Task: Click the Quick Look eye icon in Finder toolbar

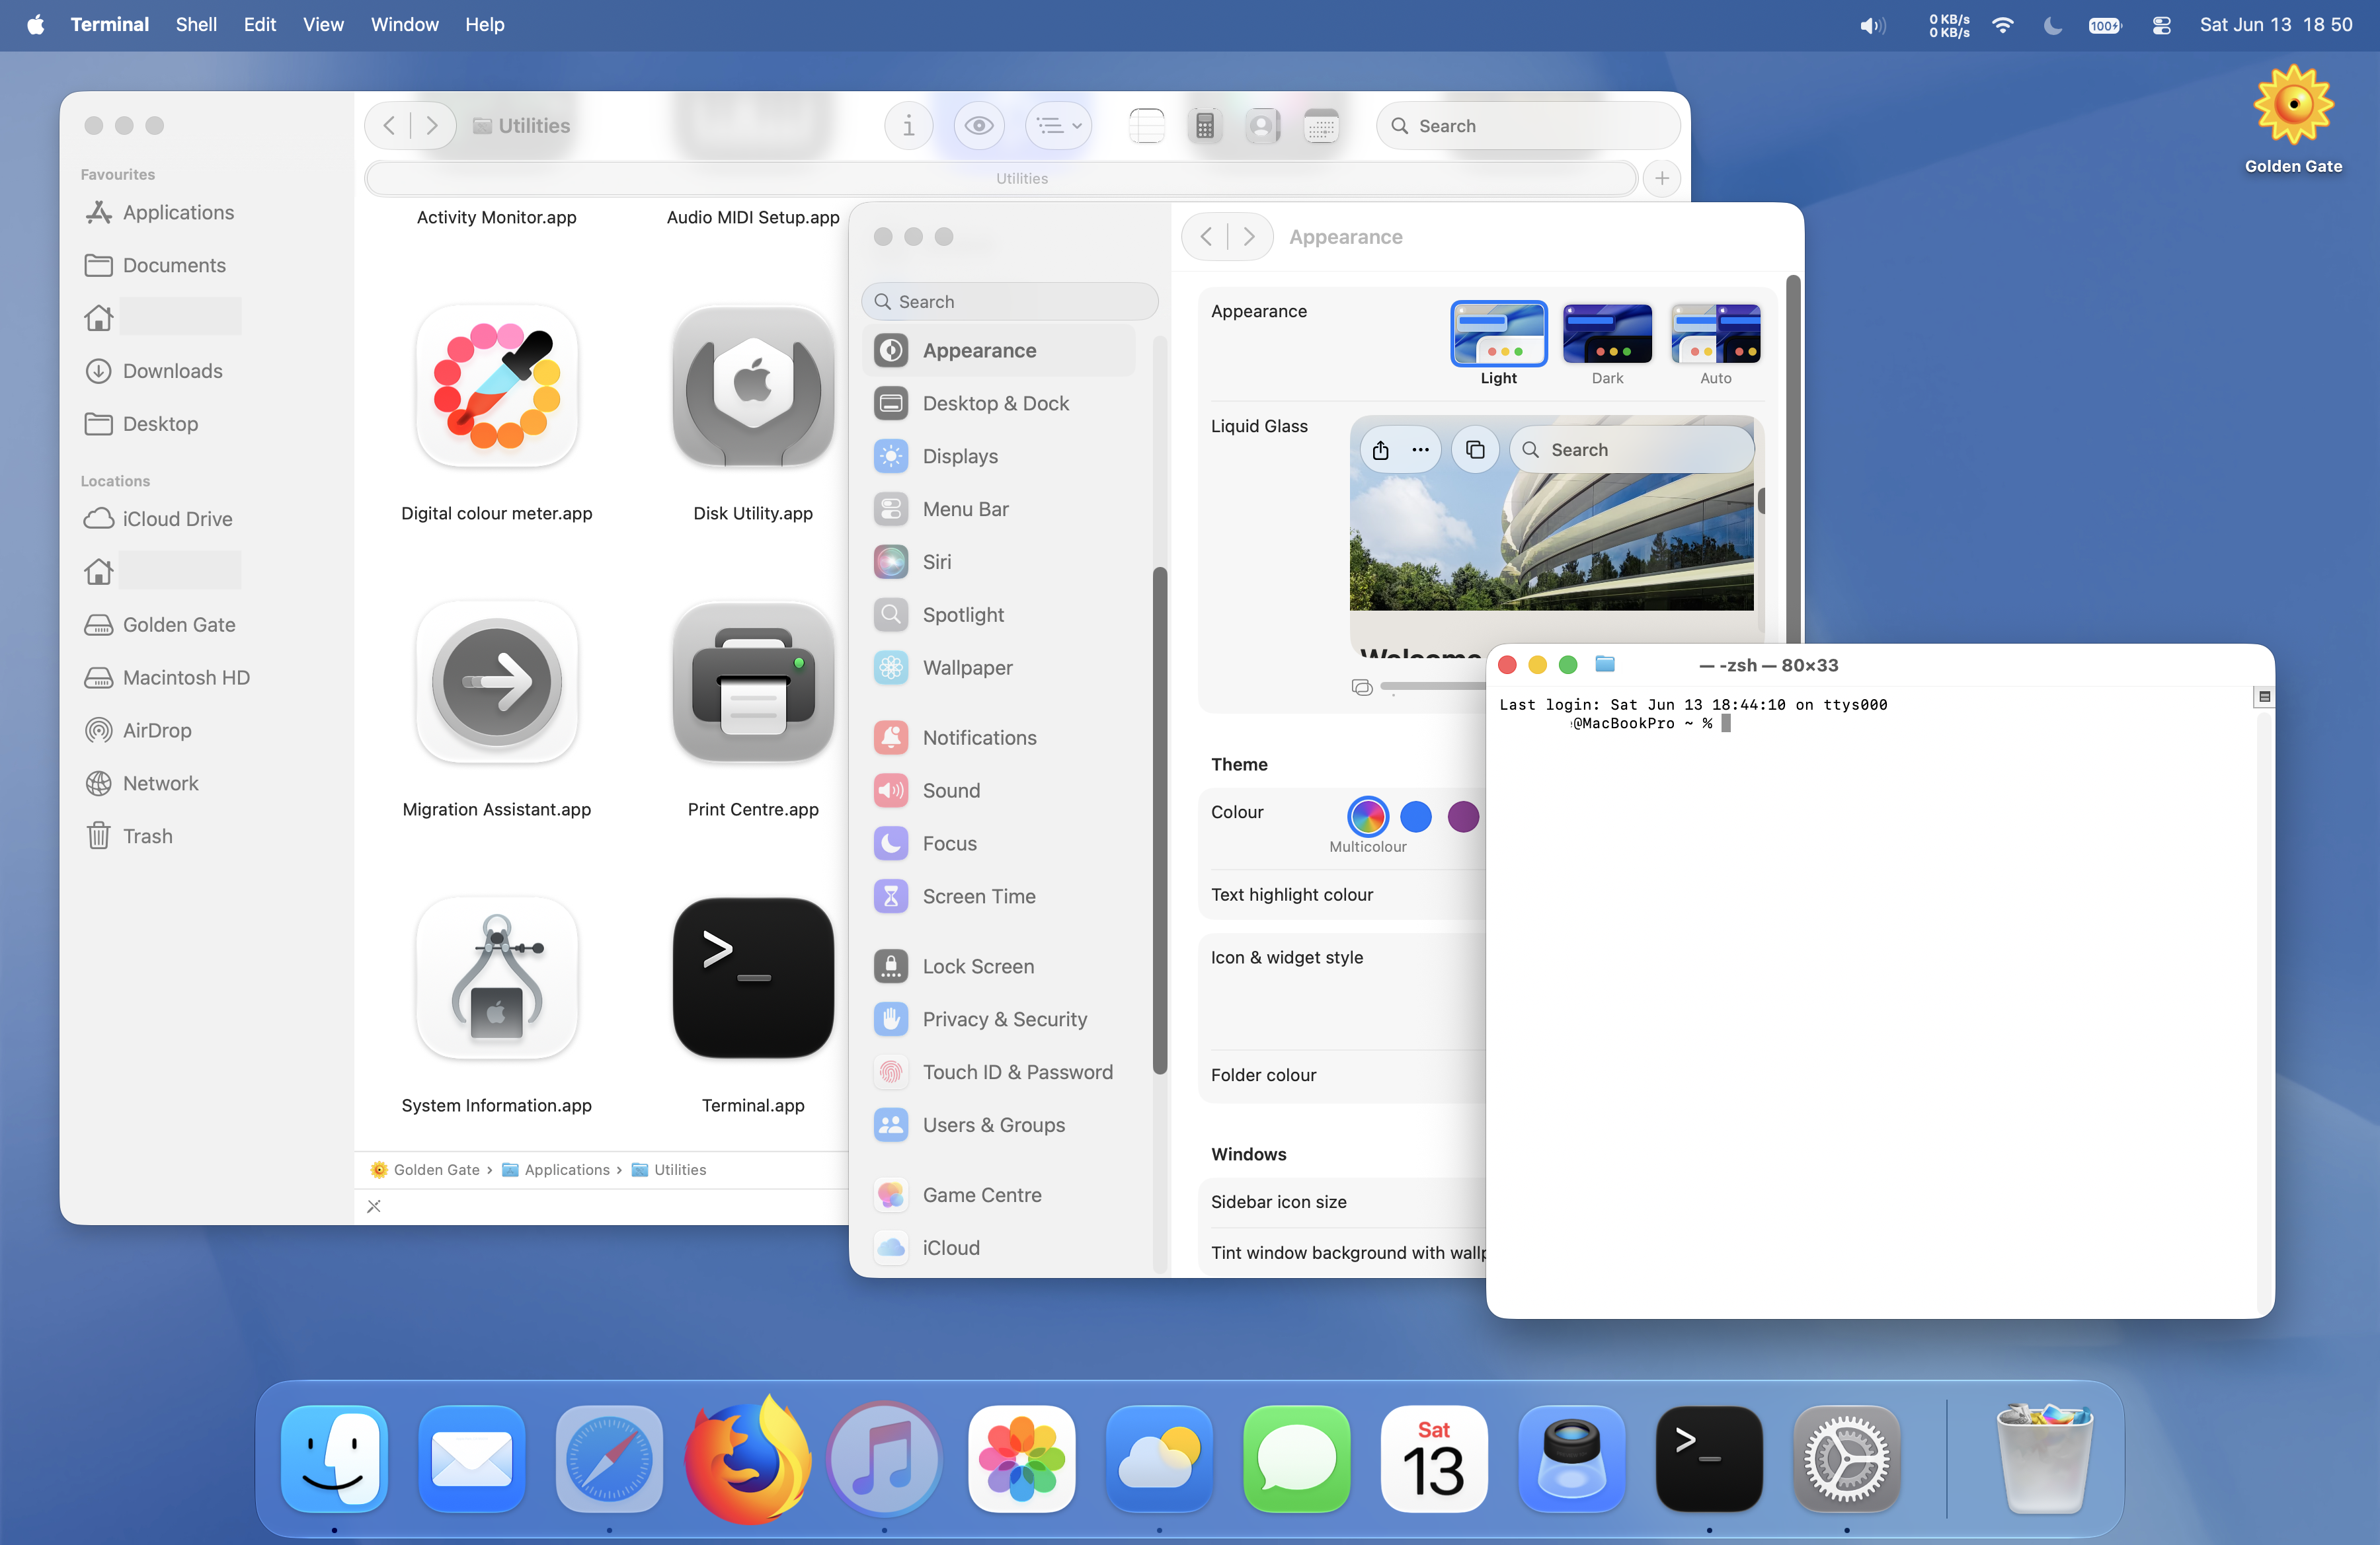Action: click(979, 126)
